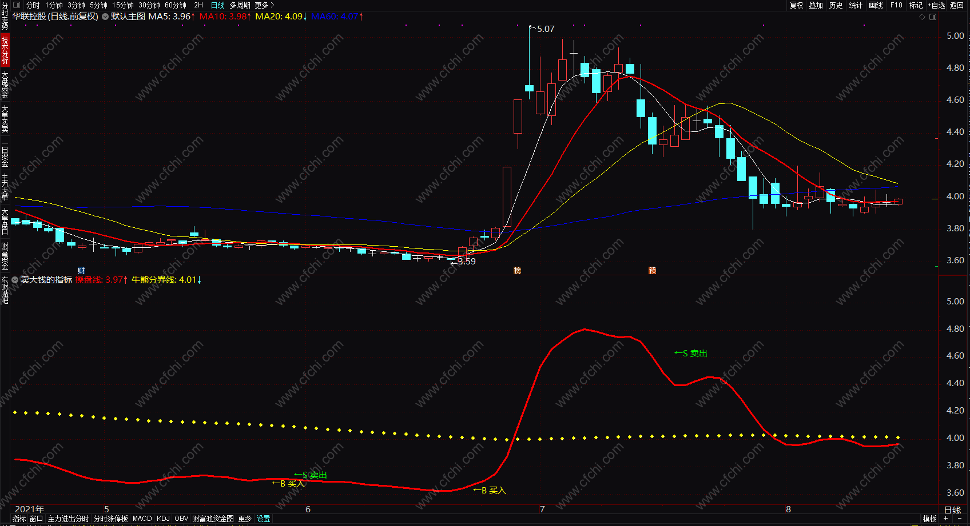970x526 pixels.
Task: Open the sub-chart indicator dropdown circle
Action: 15,280
